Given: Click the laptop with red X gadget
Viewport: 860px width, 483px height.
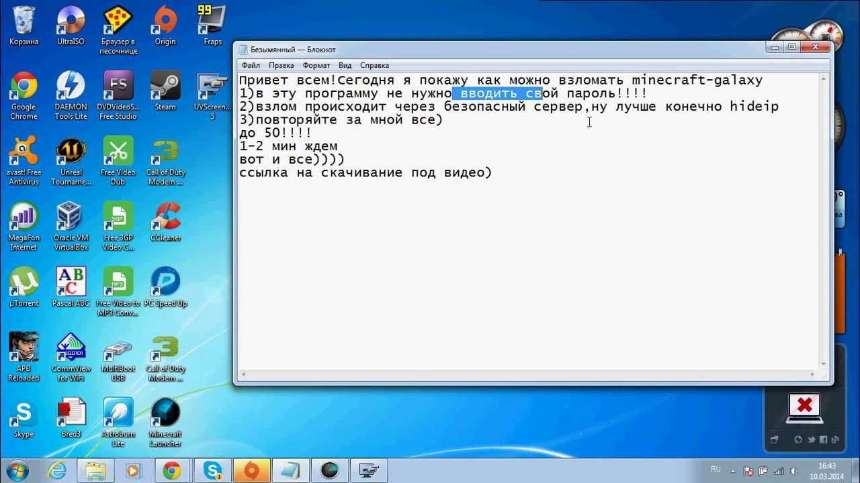Looking at the screenshot, I should 804,408.
